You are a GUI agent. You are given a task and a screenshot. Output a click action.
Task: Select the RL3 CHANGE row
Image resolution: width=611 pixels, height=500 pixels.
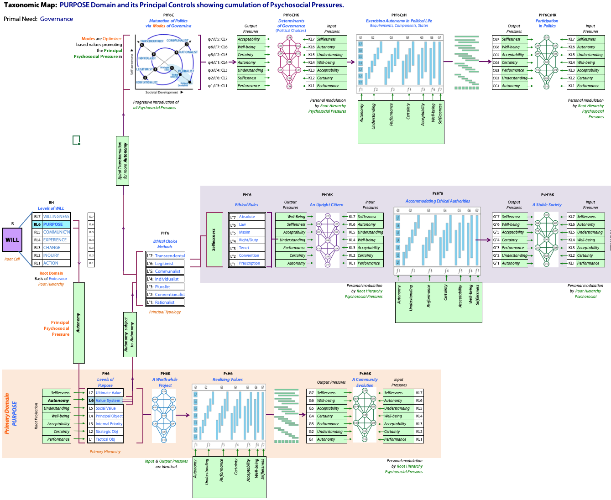52,248
